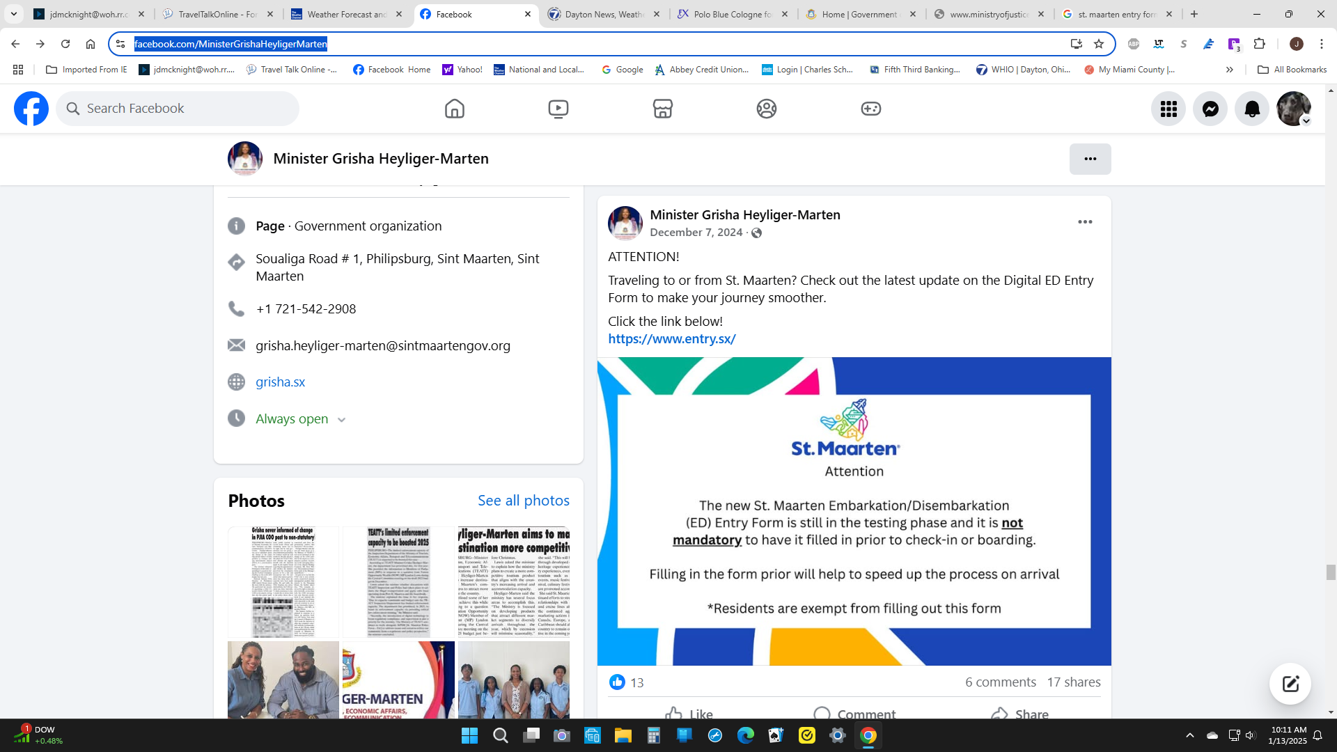Click into the Search Facebook field
Image resolution: width=1337 pixels, height=752 pixels.
[x=178, y=109]
